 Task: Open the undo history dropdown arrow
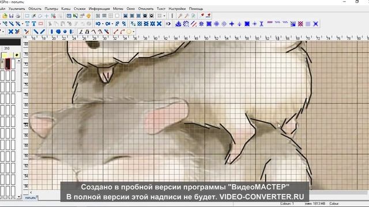[103, 24]
